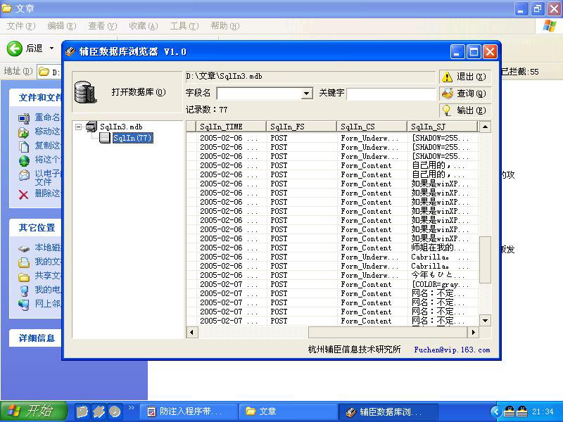Viewport: 563px width, 422px height.
Task: Click the grid scroll right arrow
Action: point(473,332)
